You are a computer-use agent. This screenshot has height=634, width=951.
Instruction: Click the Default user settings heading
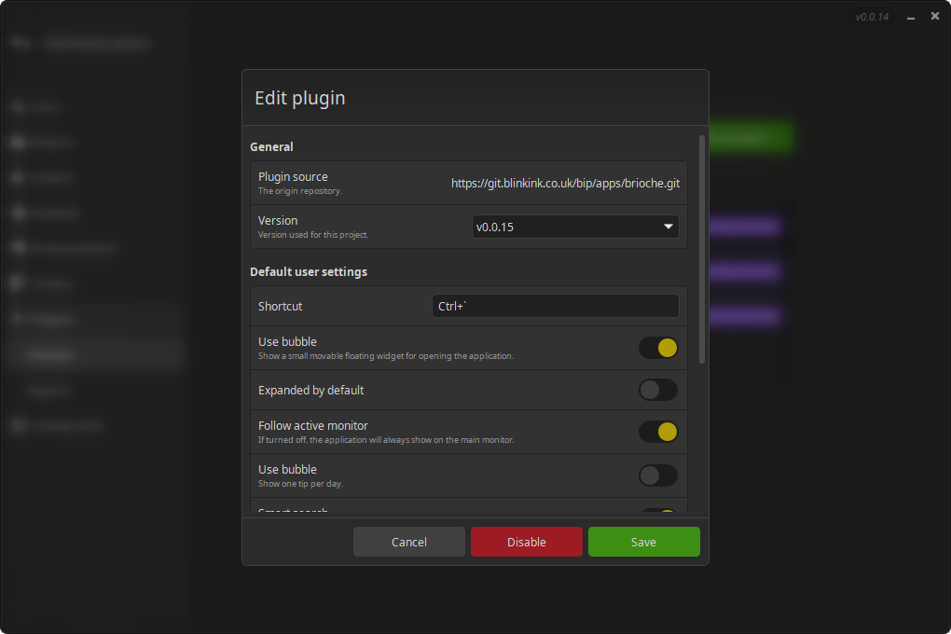tap(309, 272)
